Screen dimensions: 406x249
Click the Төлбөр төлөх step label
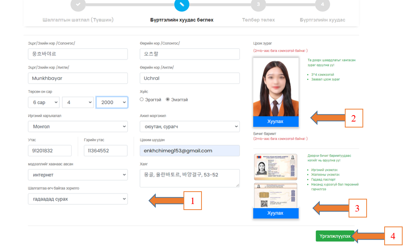[259, 20]
